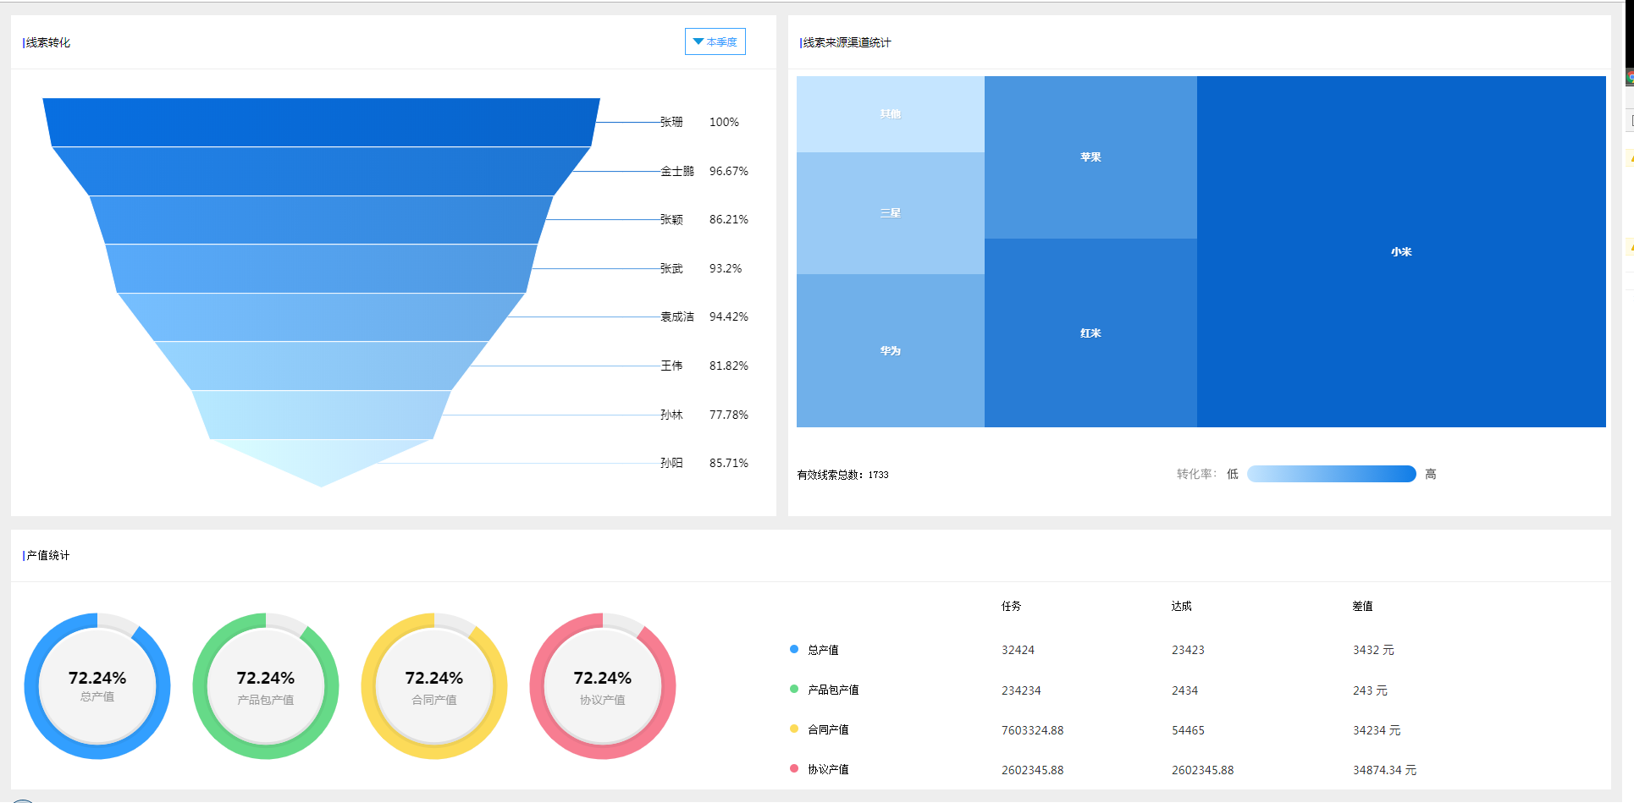This screenshot has width=1634, height=803.
Task: Click the green 产品包产值 donut gauge
Action: click(x=266, y=686)
